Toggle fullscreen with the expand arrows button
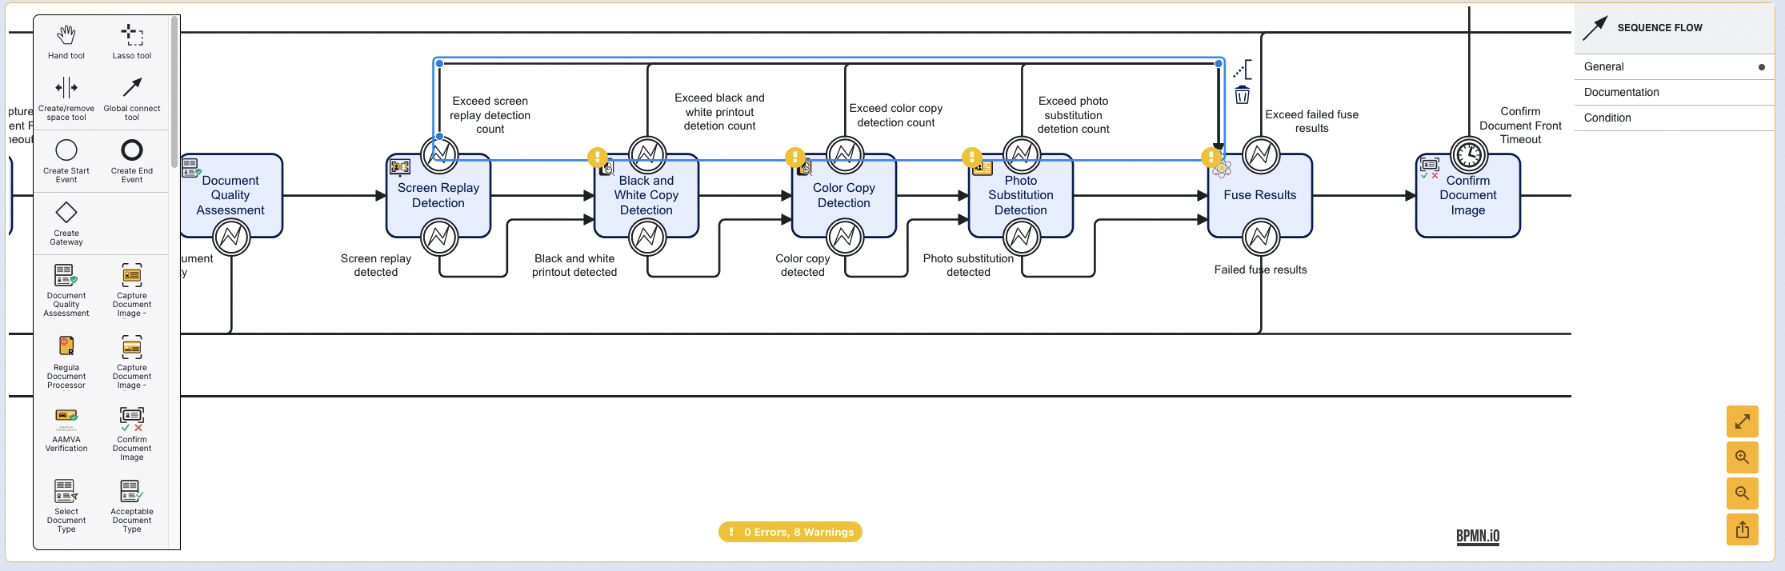The height and width of the screenshot is (571, 1785). pyautogui.click(x=1742, y=421)
